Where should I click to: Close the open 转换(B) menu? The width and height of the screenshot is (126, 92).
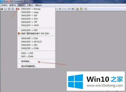coord(21,5)
